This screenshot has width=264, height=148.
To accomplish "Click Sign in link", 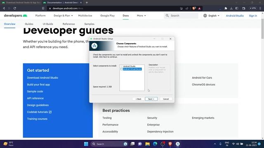I will (x=253, y=16).
